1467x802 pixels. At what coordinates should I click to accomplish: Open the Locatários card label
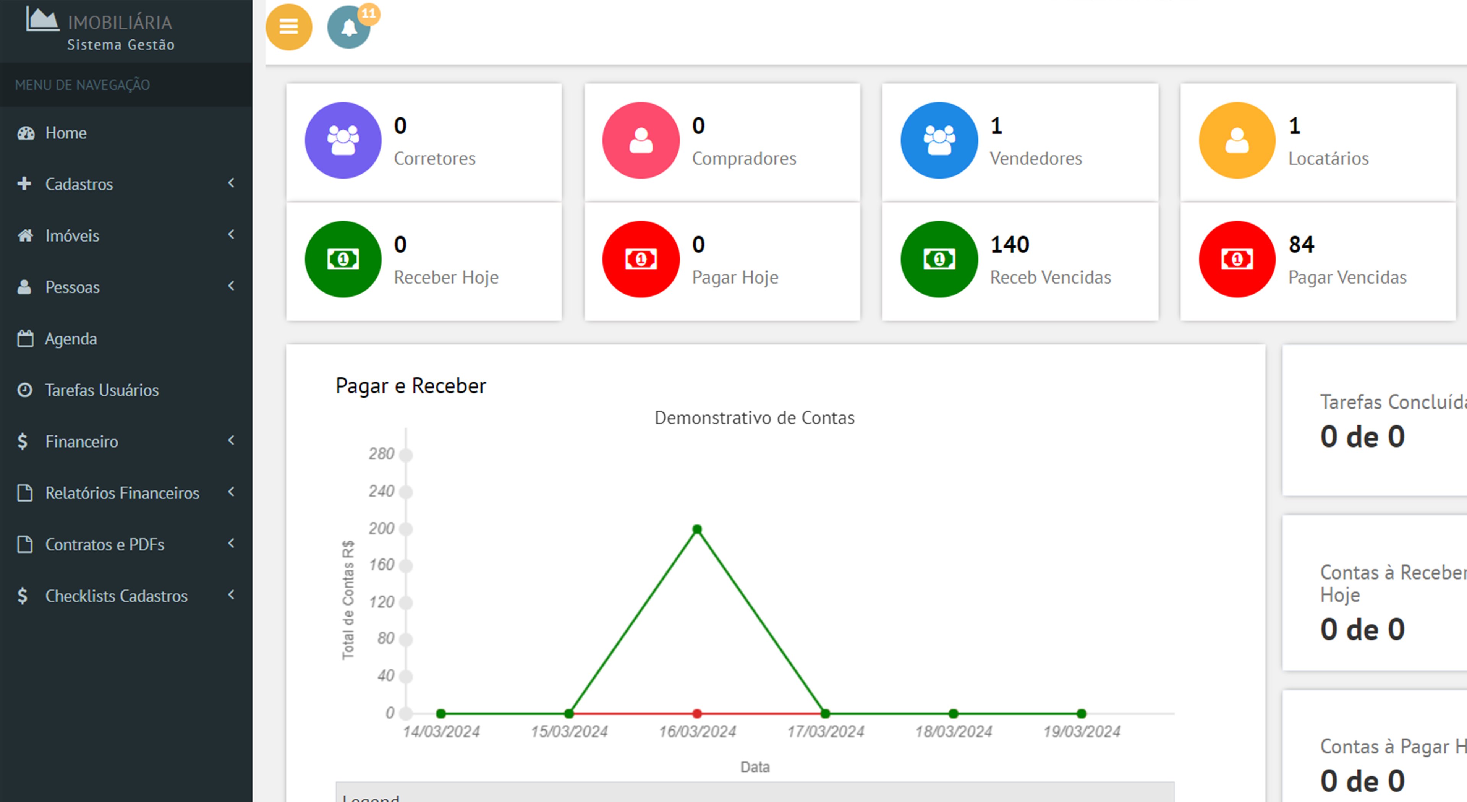click(1328, 159)
